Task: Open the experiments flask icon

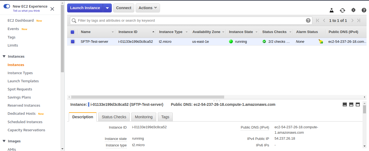Action: 331,10
